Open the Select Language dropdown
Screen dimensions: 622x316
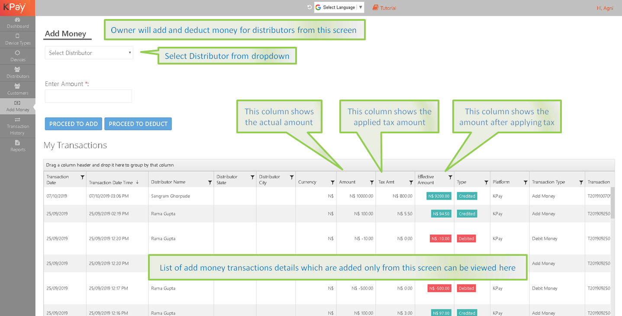coord(339,7)
